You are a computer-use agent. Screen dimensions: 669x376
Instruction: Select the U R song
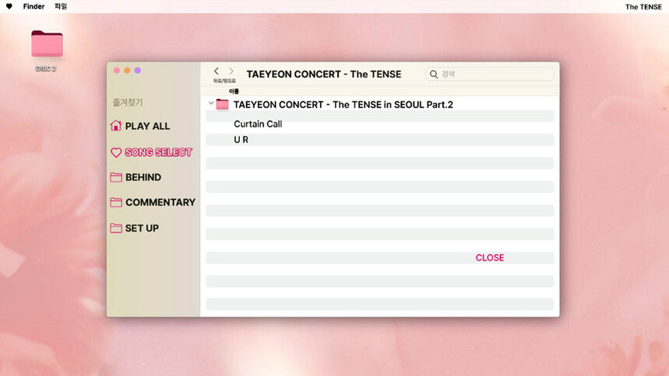point(241,140)
